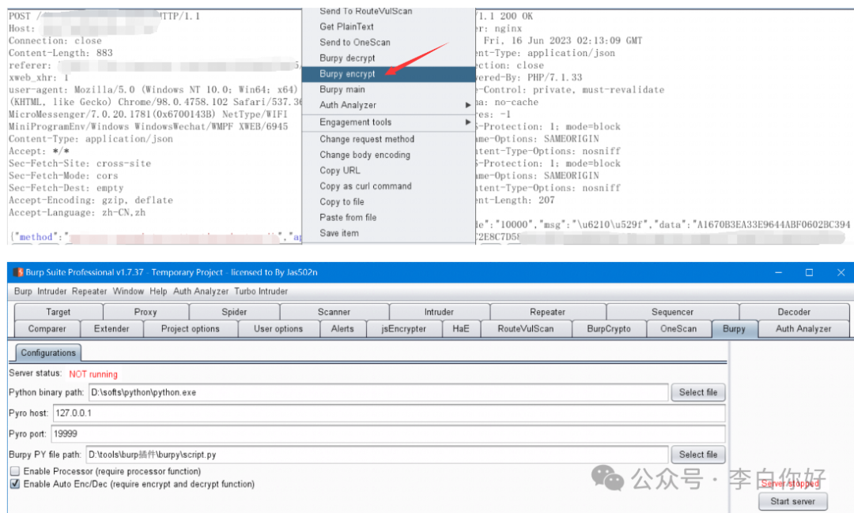Switch to the Target tab
Image resolution: width=854 pixels, height=513 pixels.
[x=59, y=312]
